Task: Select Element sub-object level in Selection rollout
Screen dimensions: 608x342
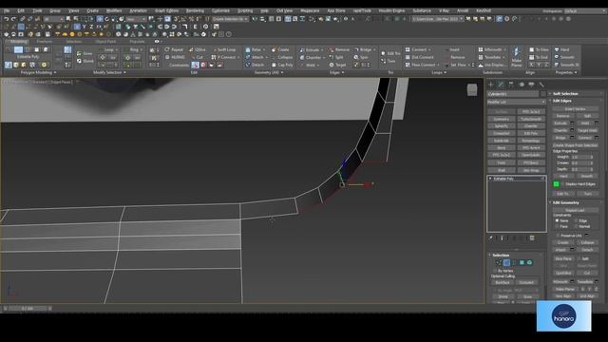Action: 530,262
